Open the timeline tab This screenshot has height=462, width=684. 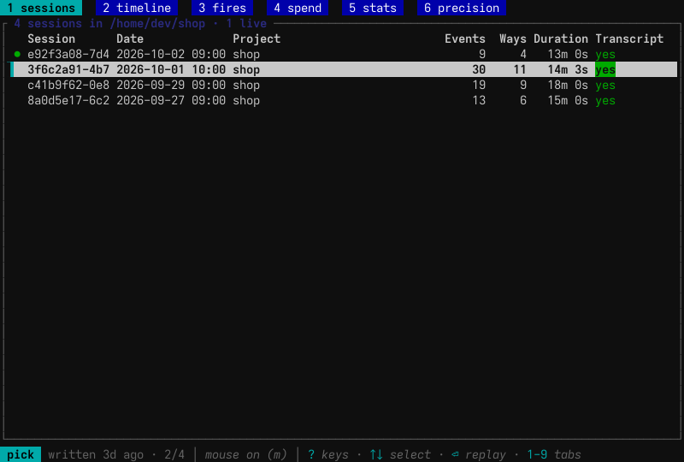pyautogui.click(x=137, y=8)
